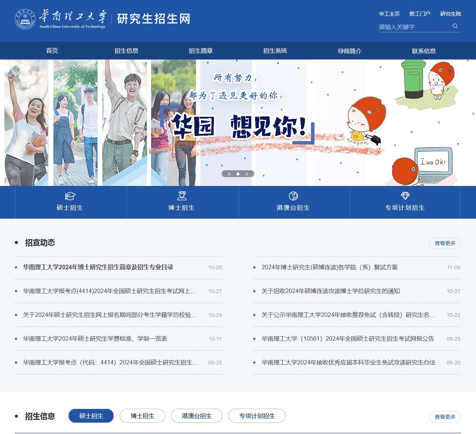476x434 pixels.
Task: Click 查看更多 beside 招宣动态
Action: (x=445, y=243)
